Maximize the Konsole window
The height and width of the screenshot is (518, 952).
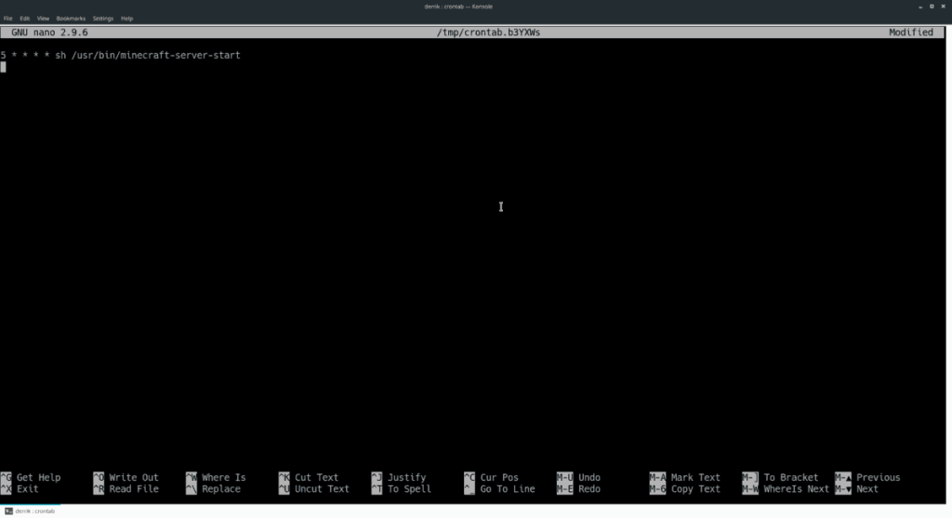(931, 7)
